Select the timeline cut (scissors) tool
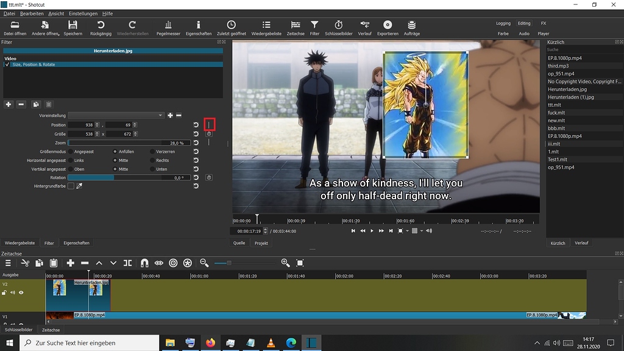The height and width of the screenshot is (351, 624). click(25, 263)
